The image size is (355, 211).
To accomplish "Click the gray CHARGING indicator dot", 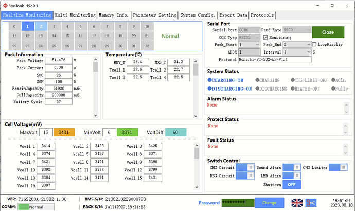I will tap(257, 80).
